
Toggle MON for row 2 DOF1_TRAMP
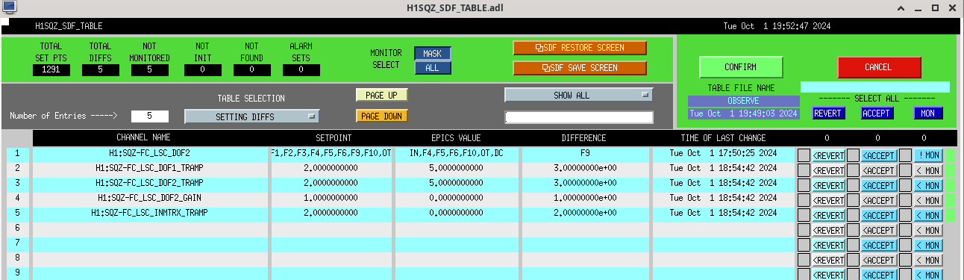pos(928,170)
